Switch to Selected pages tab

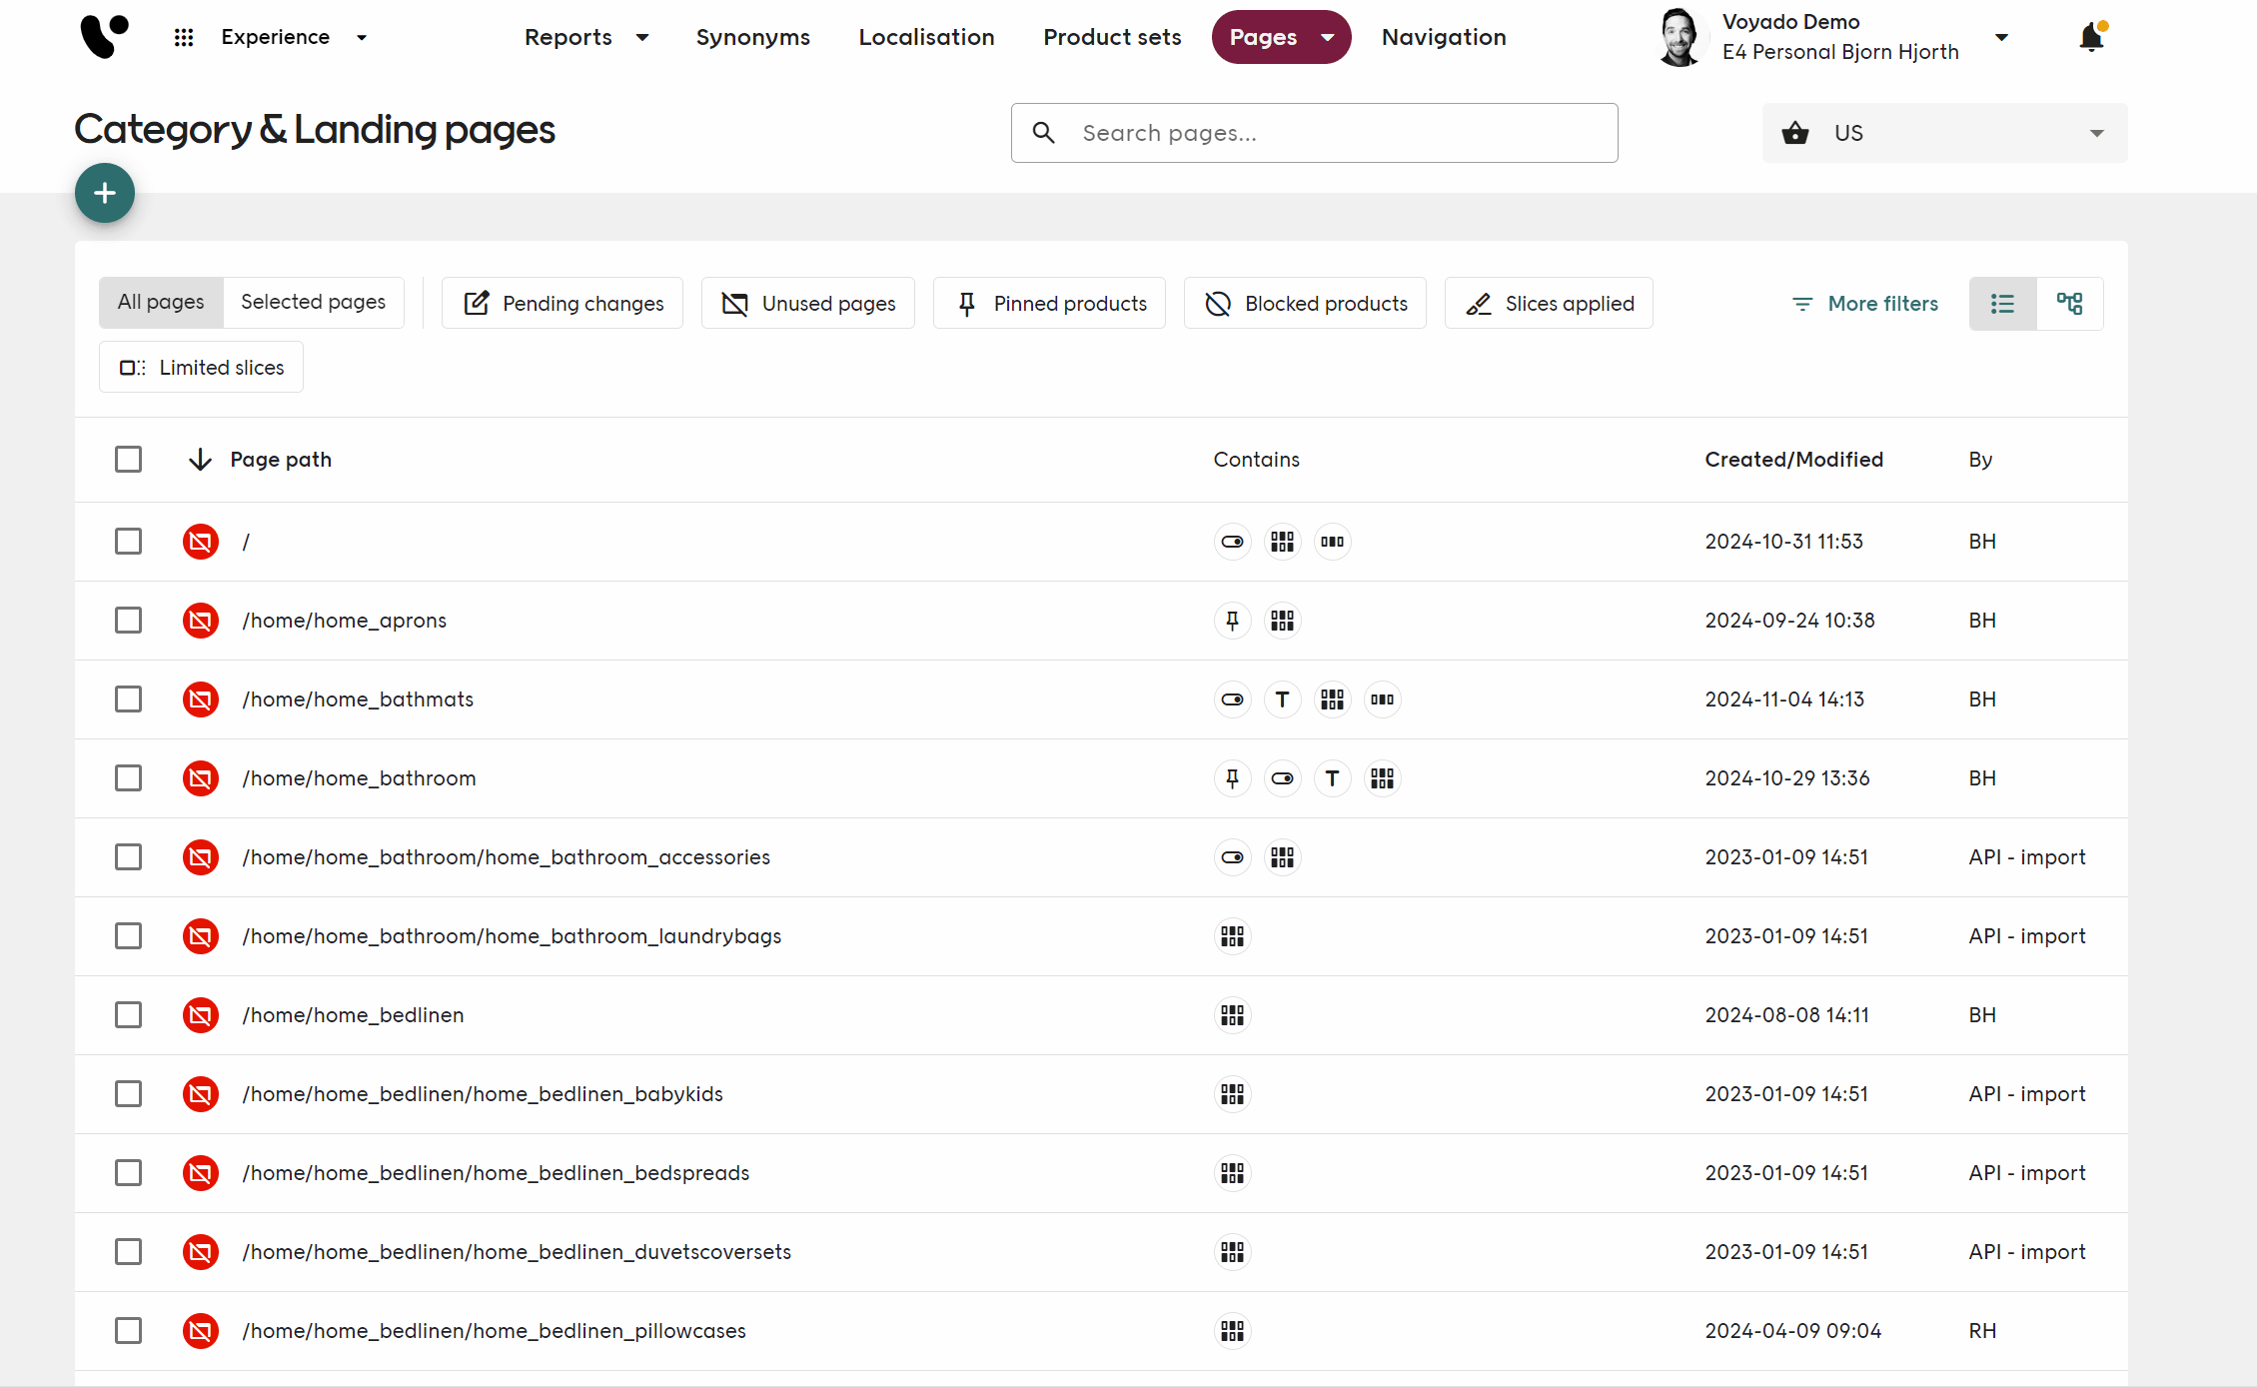(313, 302)
